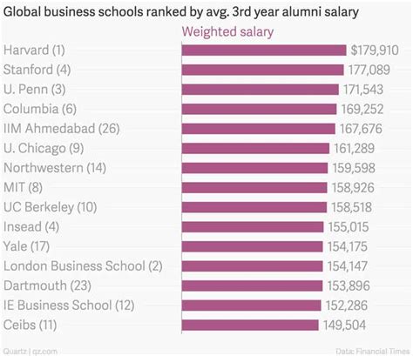This screenshot has height=356, width=413.
Task: Click the MIT (8) label
Action: pyautogui.click(x=23, y=187)
